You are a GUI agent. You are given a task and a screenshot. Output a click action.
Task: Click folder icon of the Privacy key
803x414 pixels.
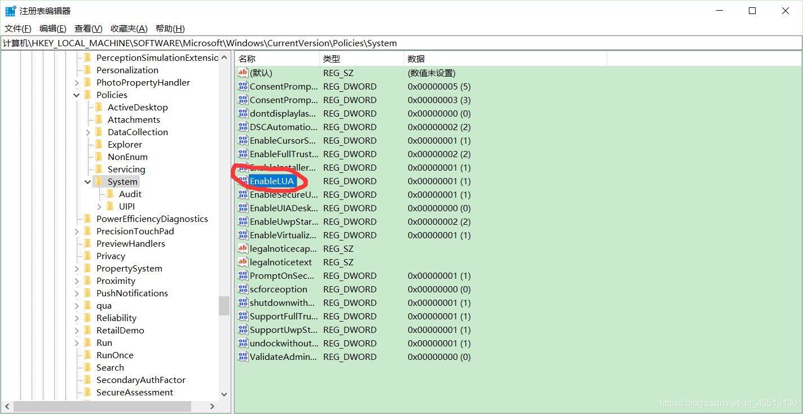point(87,256)
